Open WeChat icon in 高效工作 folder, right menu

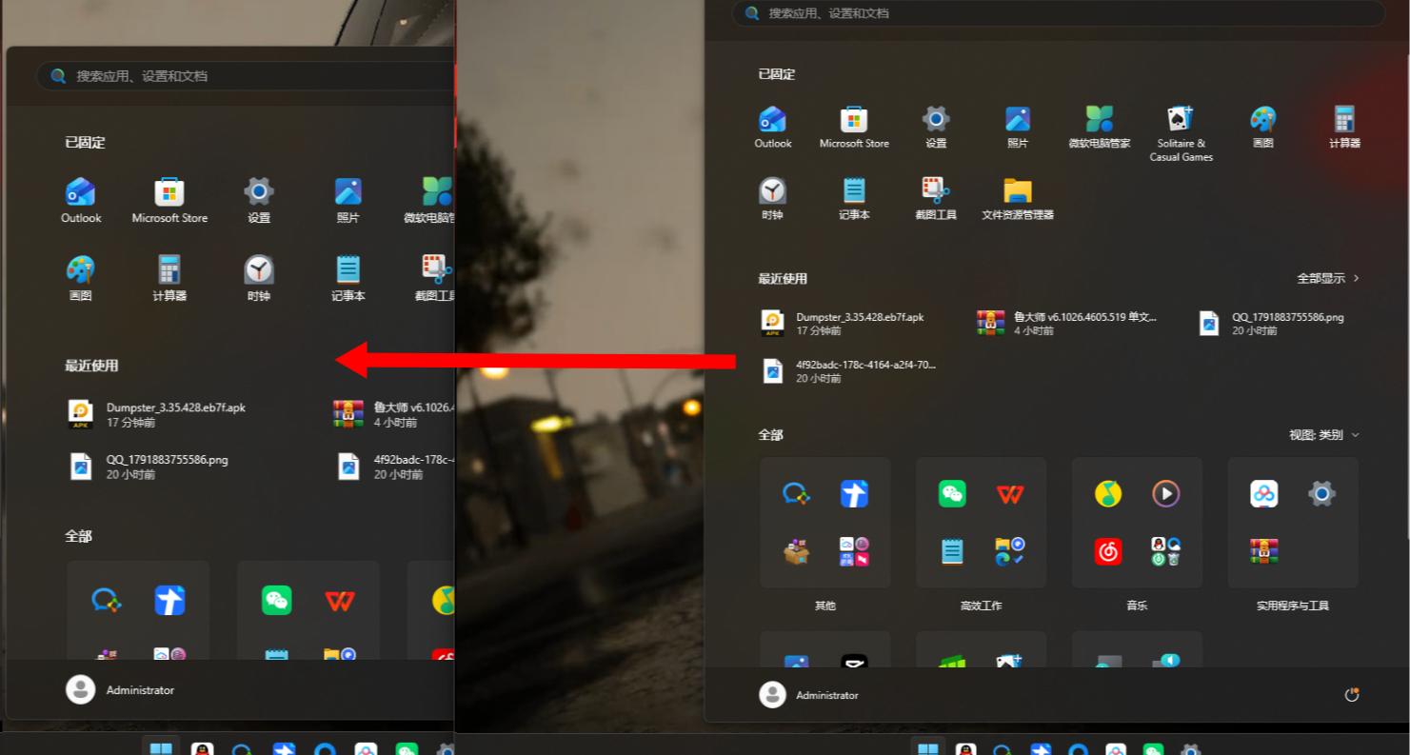(x=952, y=493)
